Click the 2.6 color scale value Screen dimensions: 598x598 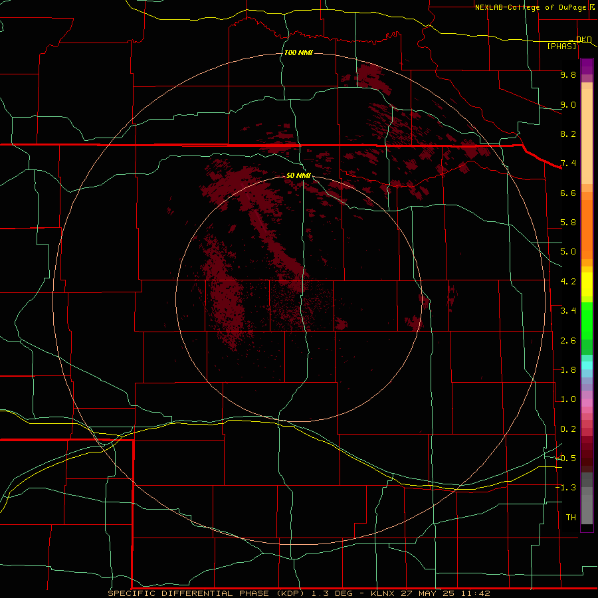[568, 341]
